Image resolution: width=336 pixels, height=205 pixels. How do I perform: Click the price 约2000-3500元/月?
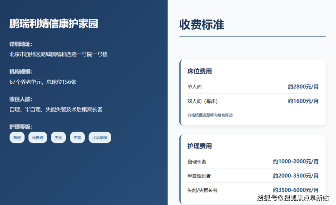tap(296, 176)
